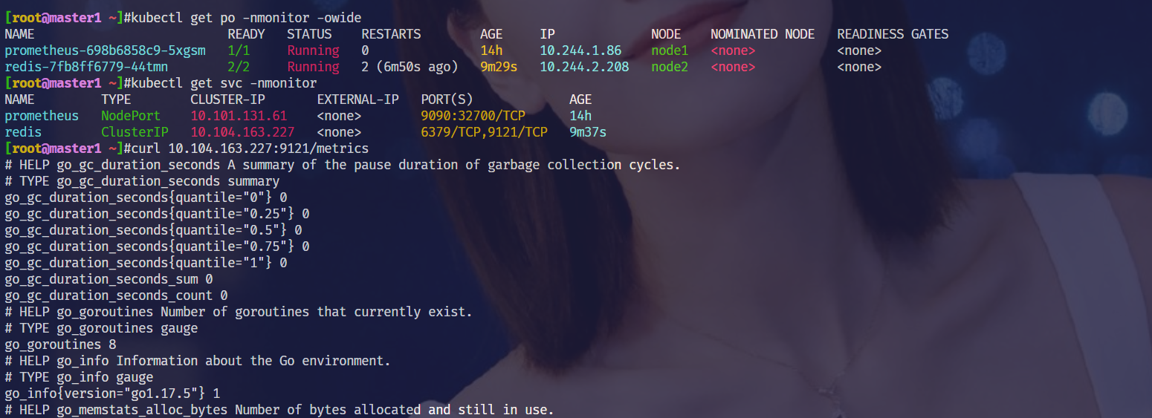Click the metric line with quantile="0.75"
This screenshot has height=418, width=1152.
click(157, 246)
